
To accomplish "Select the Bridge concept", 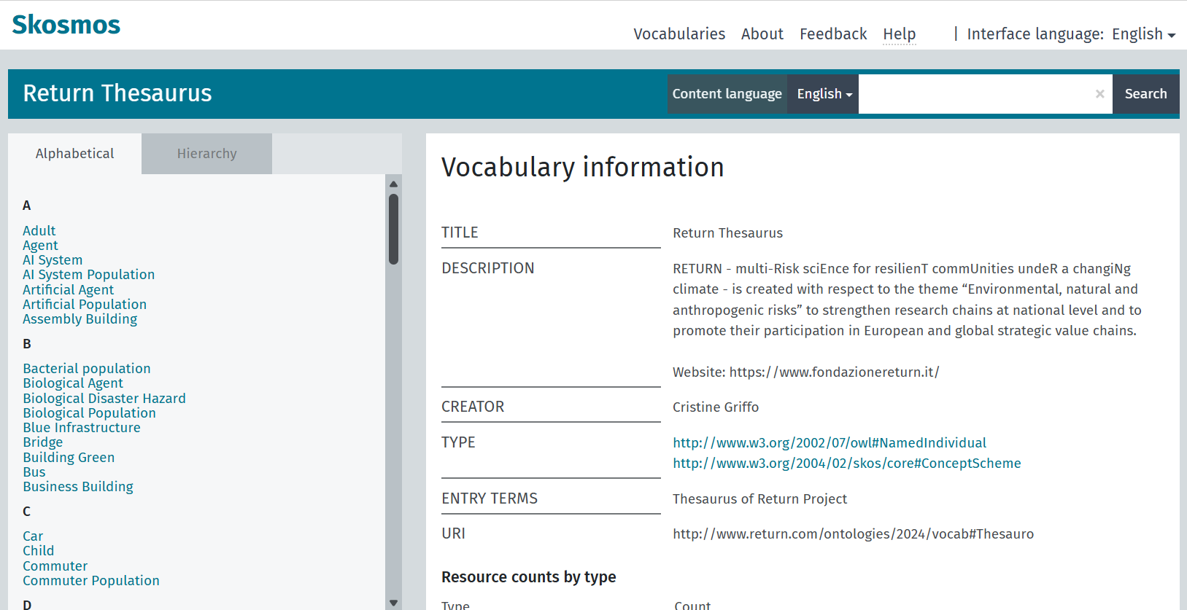I will [x=43, y=442].
